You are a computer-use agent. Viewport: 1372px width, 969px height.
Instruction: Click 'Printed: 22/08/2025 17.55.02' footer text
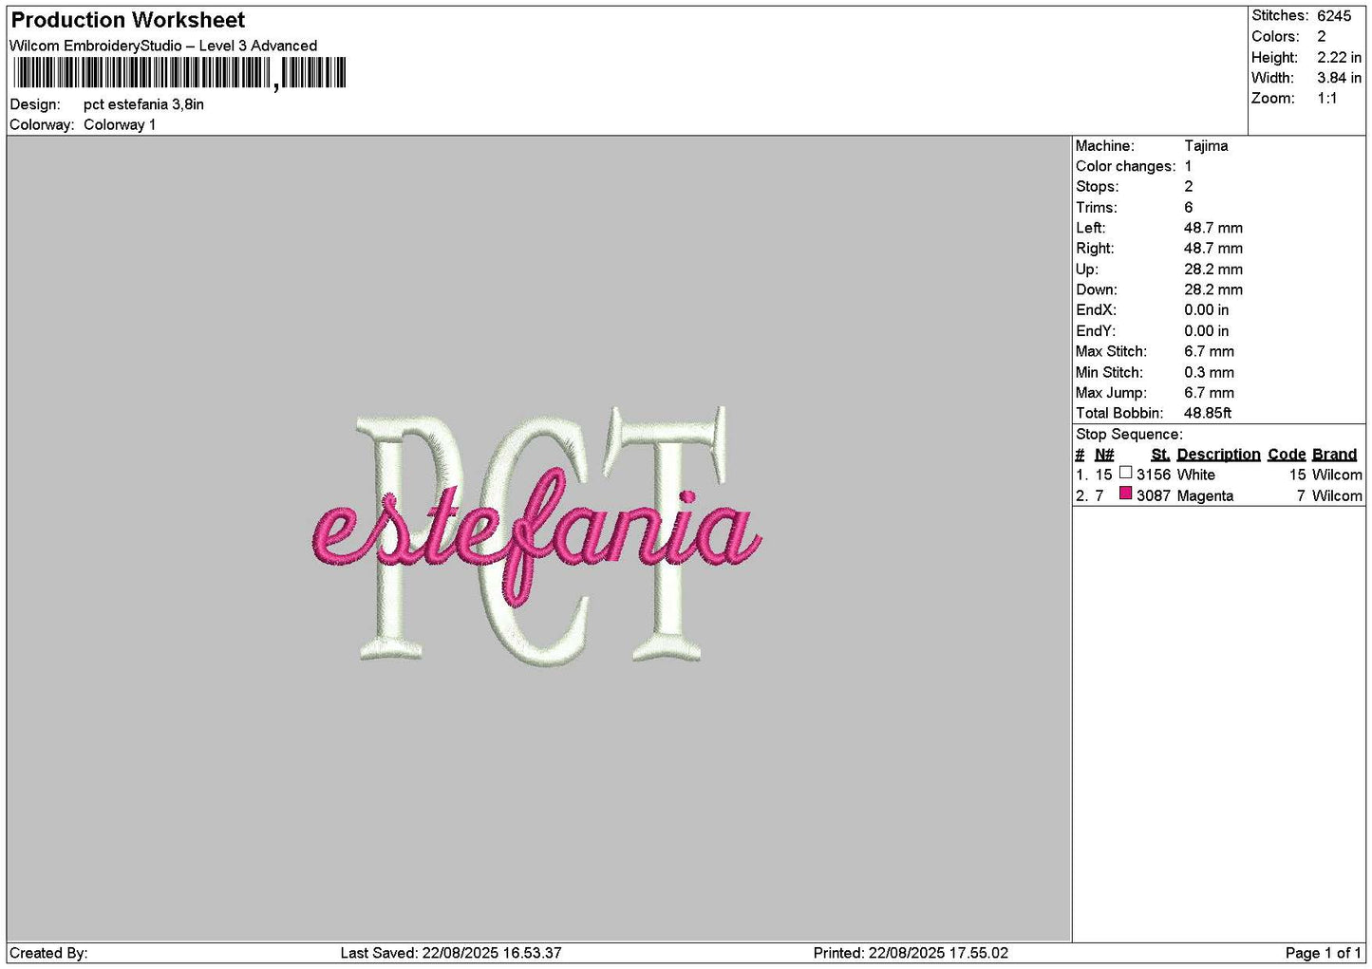tap(911, 953)
